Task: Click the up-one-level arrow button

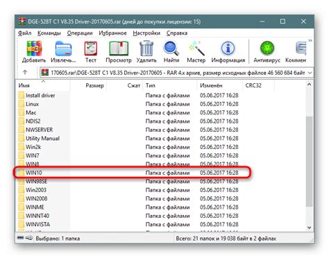Action: click(x=25, y=73)
